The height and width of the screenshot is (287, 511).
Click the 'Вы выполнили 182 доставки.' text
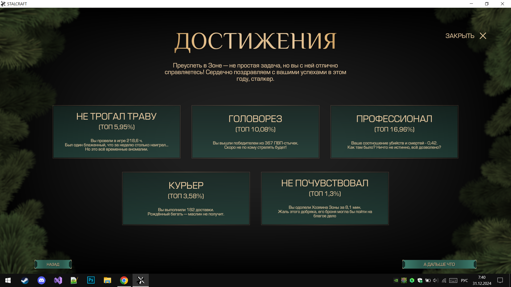[186, 210]
